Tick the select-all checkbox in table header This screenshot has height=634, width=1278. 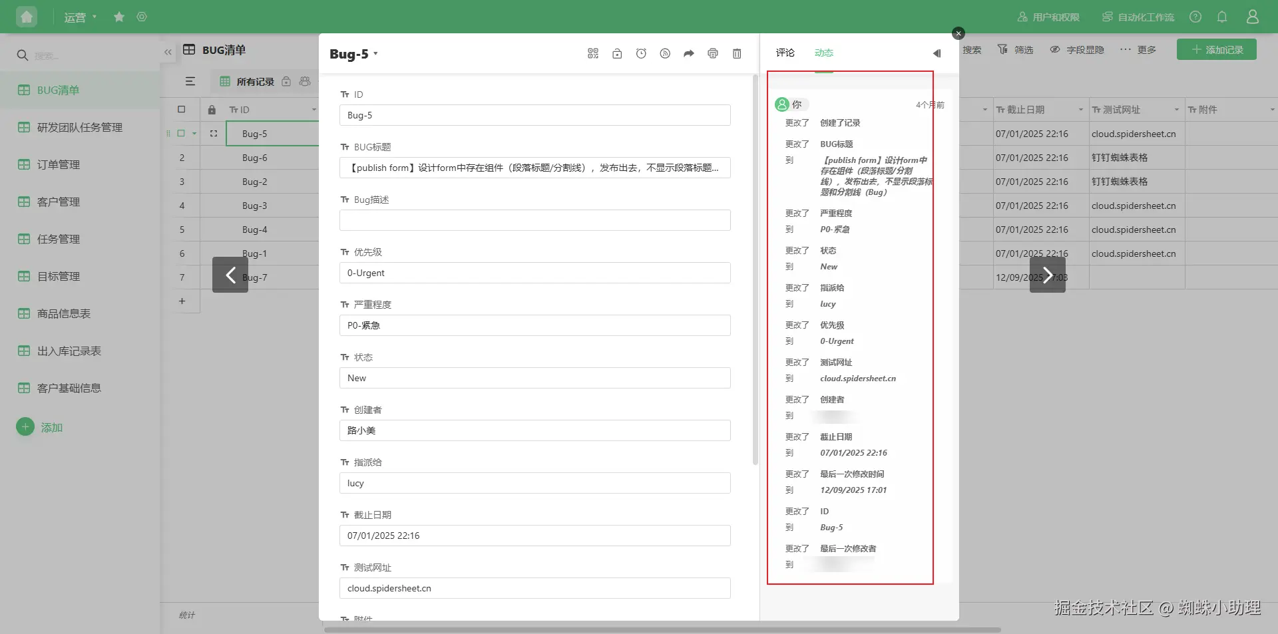tap(181, 109)
